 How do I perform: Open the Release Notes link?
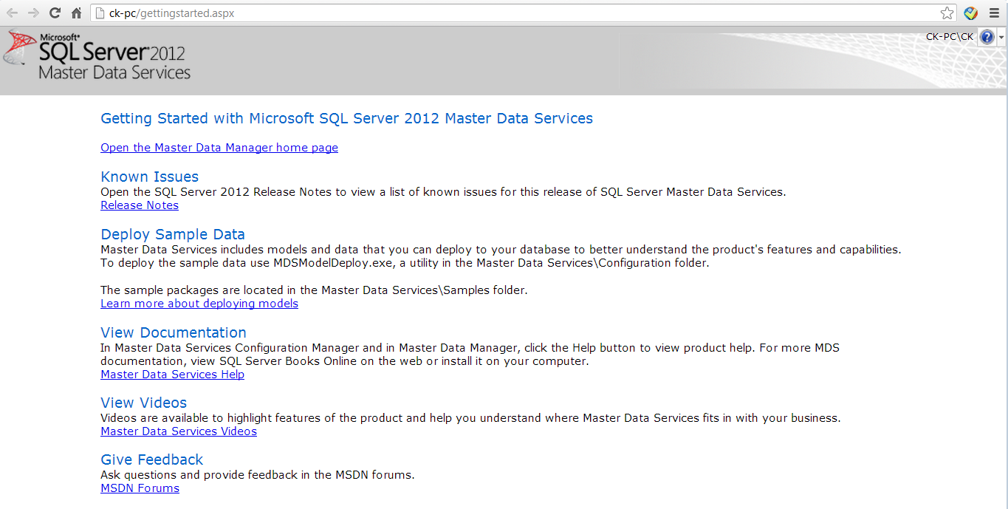point(140,205)
